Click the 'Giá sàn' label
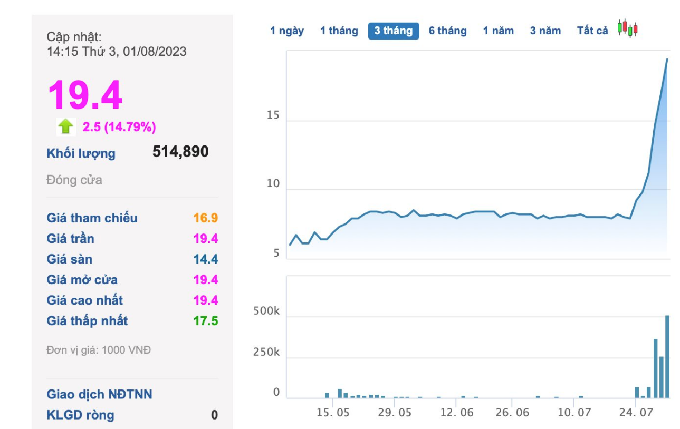This screenshot has height=429, width=680. (70, 259)
